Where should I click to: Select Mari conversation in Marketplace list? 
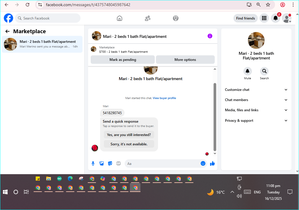[x=42, y=44]
